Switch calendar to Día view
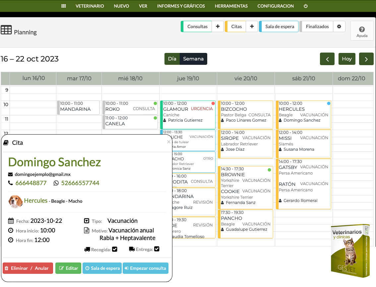This screenshot has height=287, width=376. click(x=172, y=59)
